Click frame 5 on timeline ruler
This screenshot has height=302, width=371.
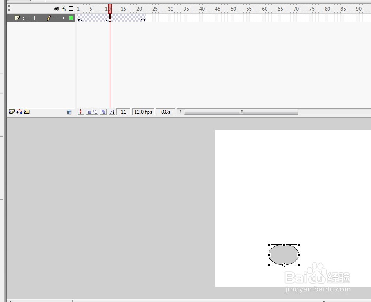pyautogui.click(x=91, y=9)
